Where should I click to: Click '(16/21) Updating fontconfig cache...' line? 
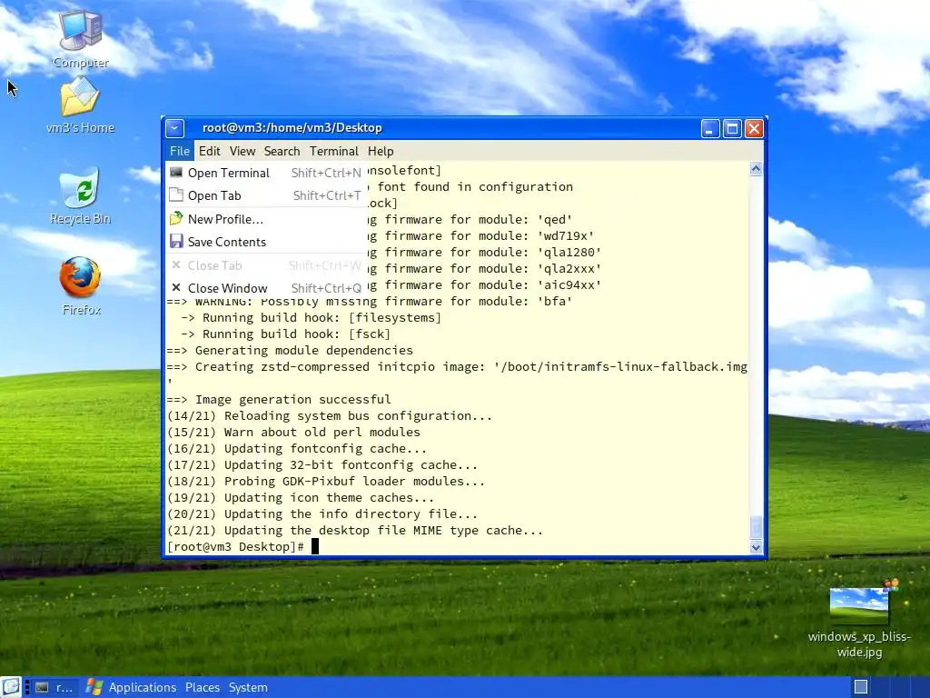click(297, 449)
